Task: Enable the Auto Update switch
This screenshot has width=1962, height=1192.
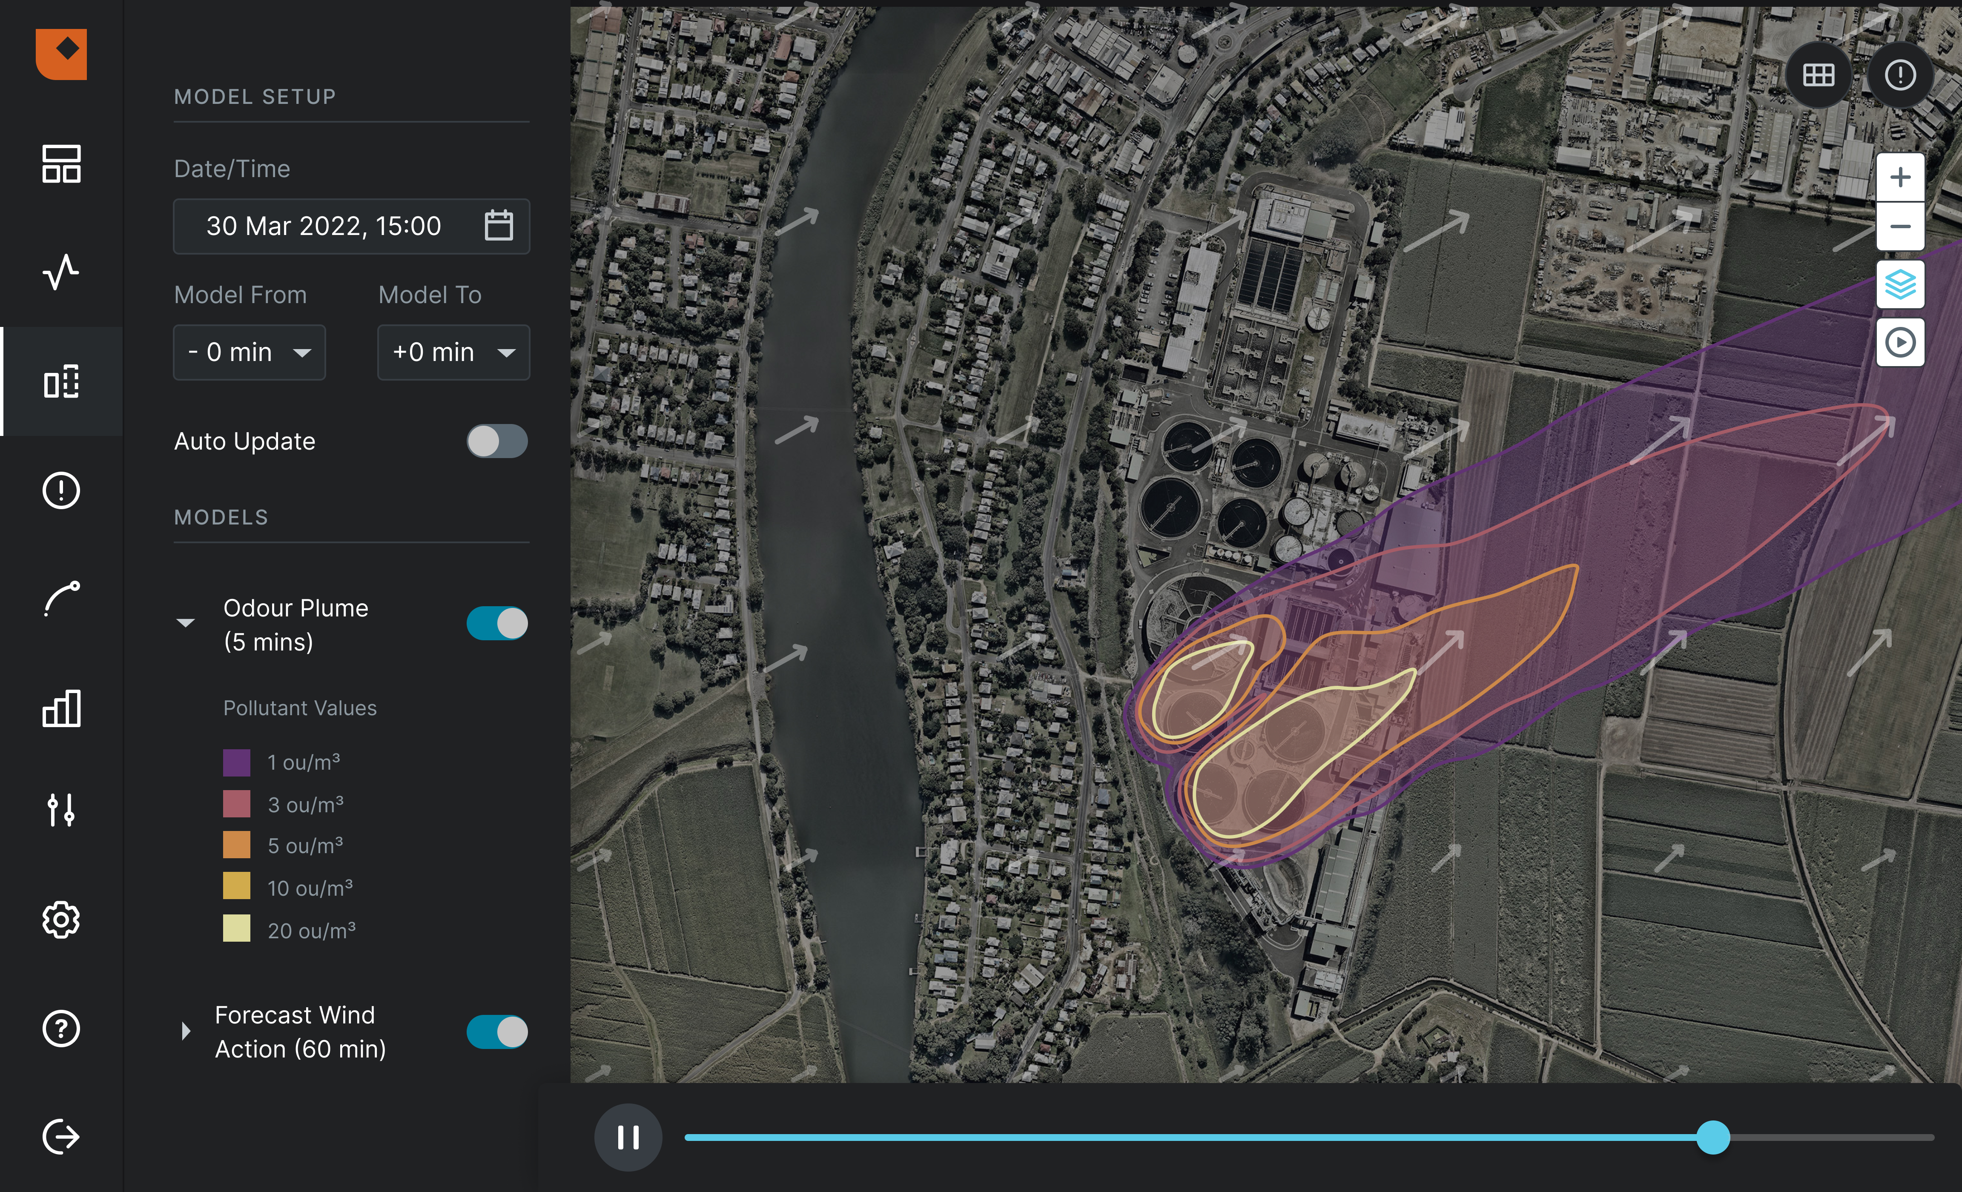Action: pyautogui.click(x=497, y=441)
